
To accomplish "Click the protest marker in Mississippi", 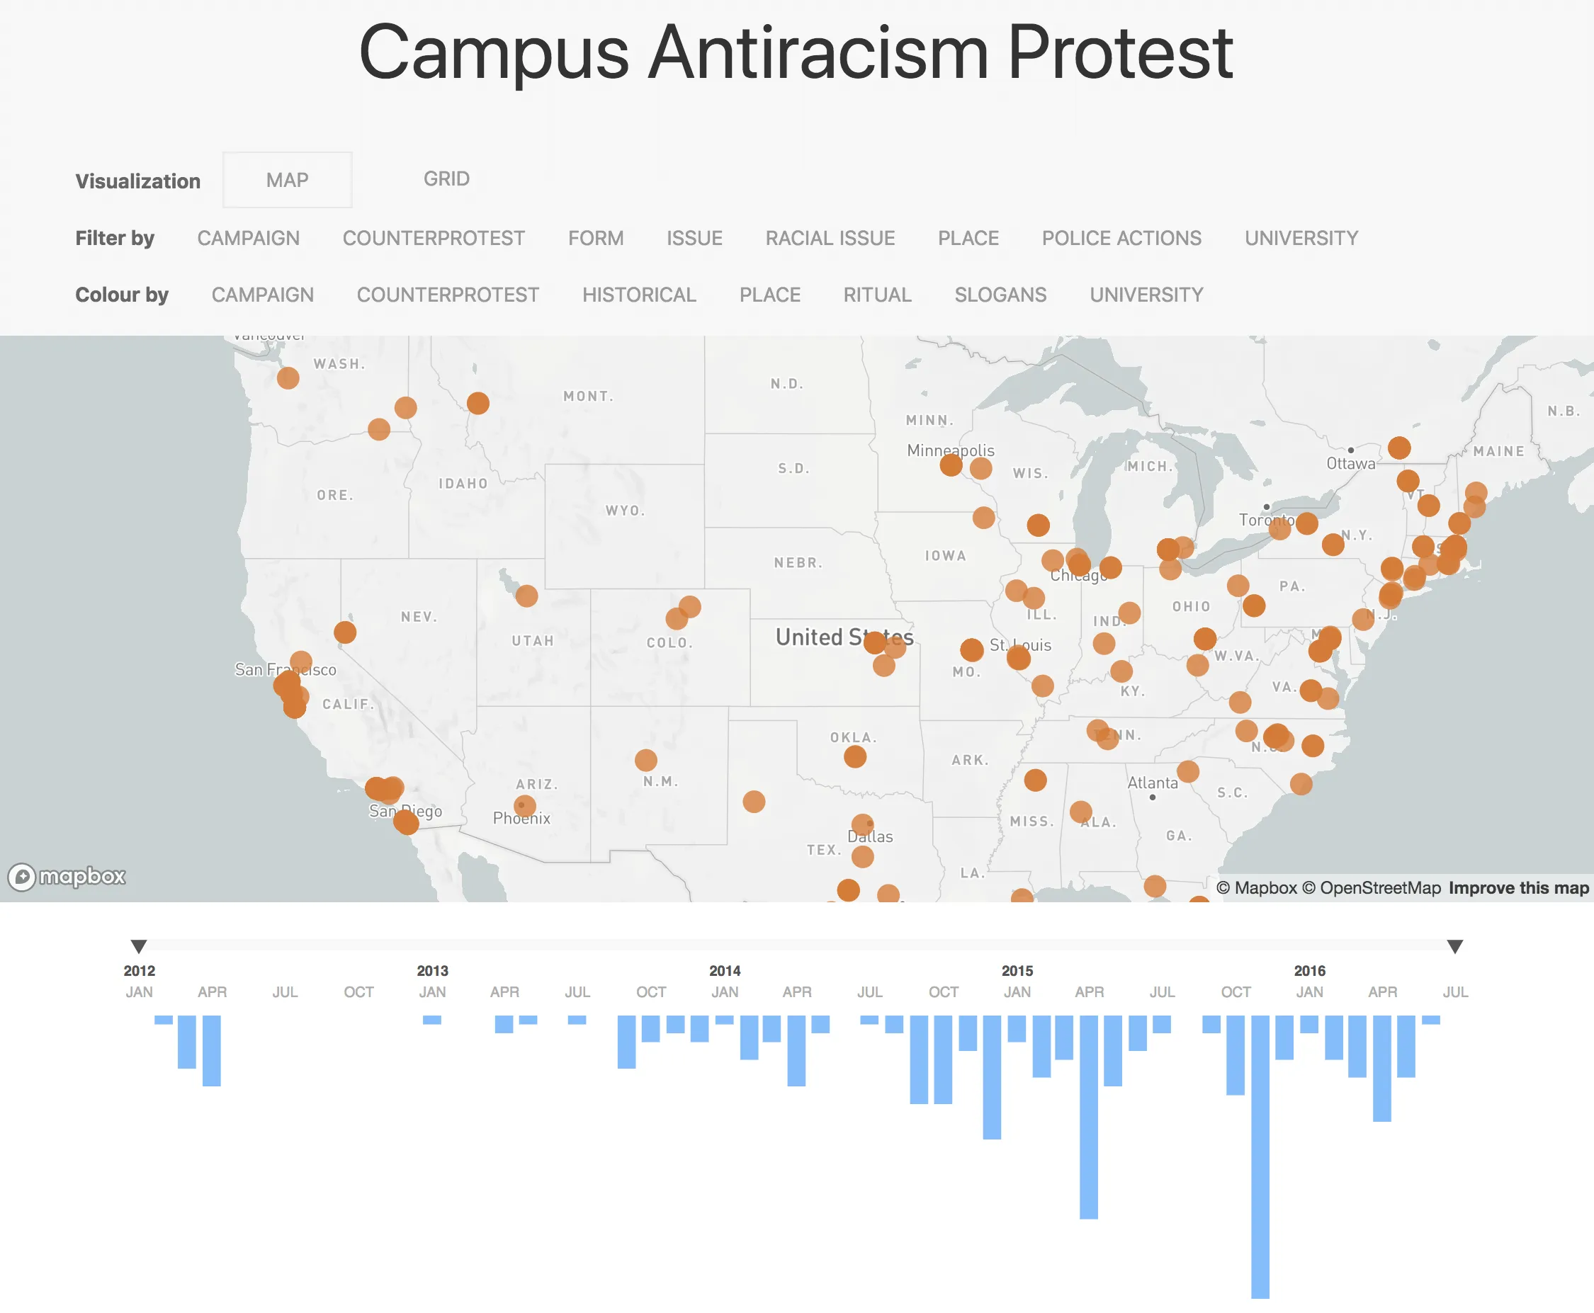I will pos(1035,780).
